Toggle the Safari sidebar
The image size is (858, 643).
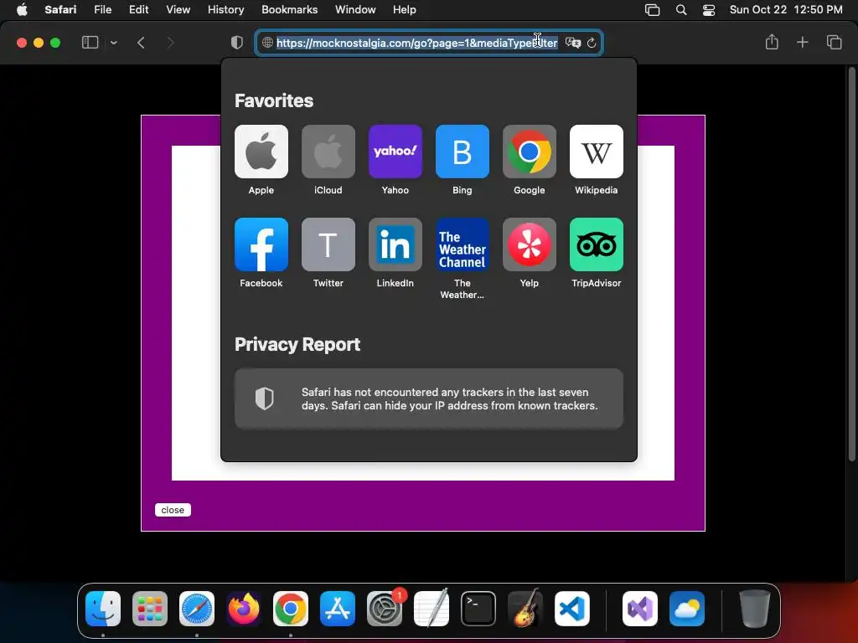(90, 43)
